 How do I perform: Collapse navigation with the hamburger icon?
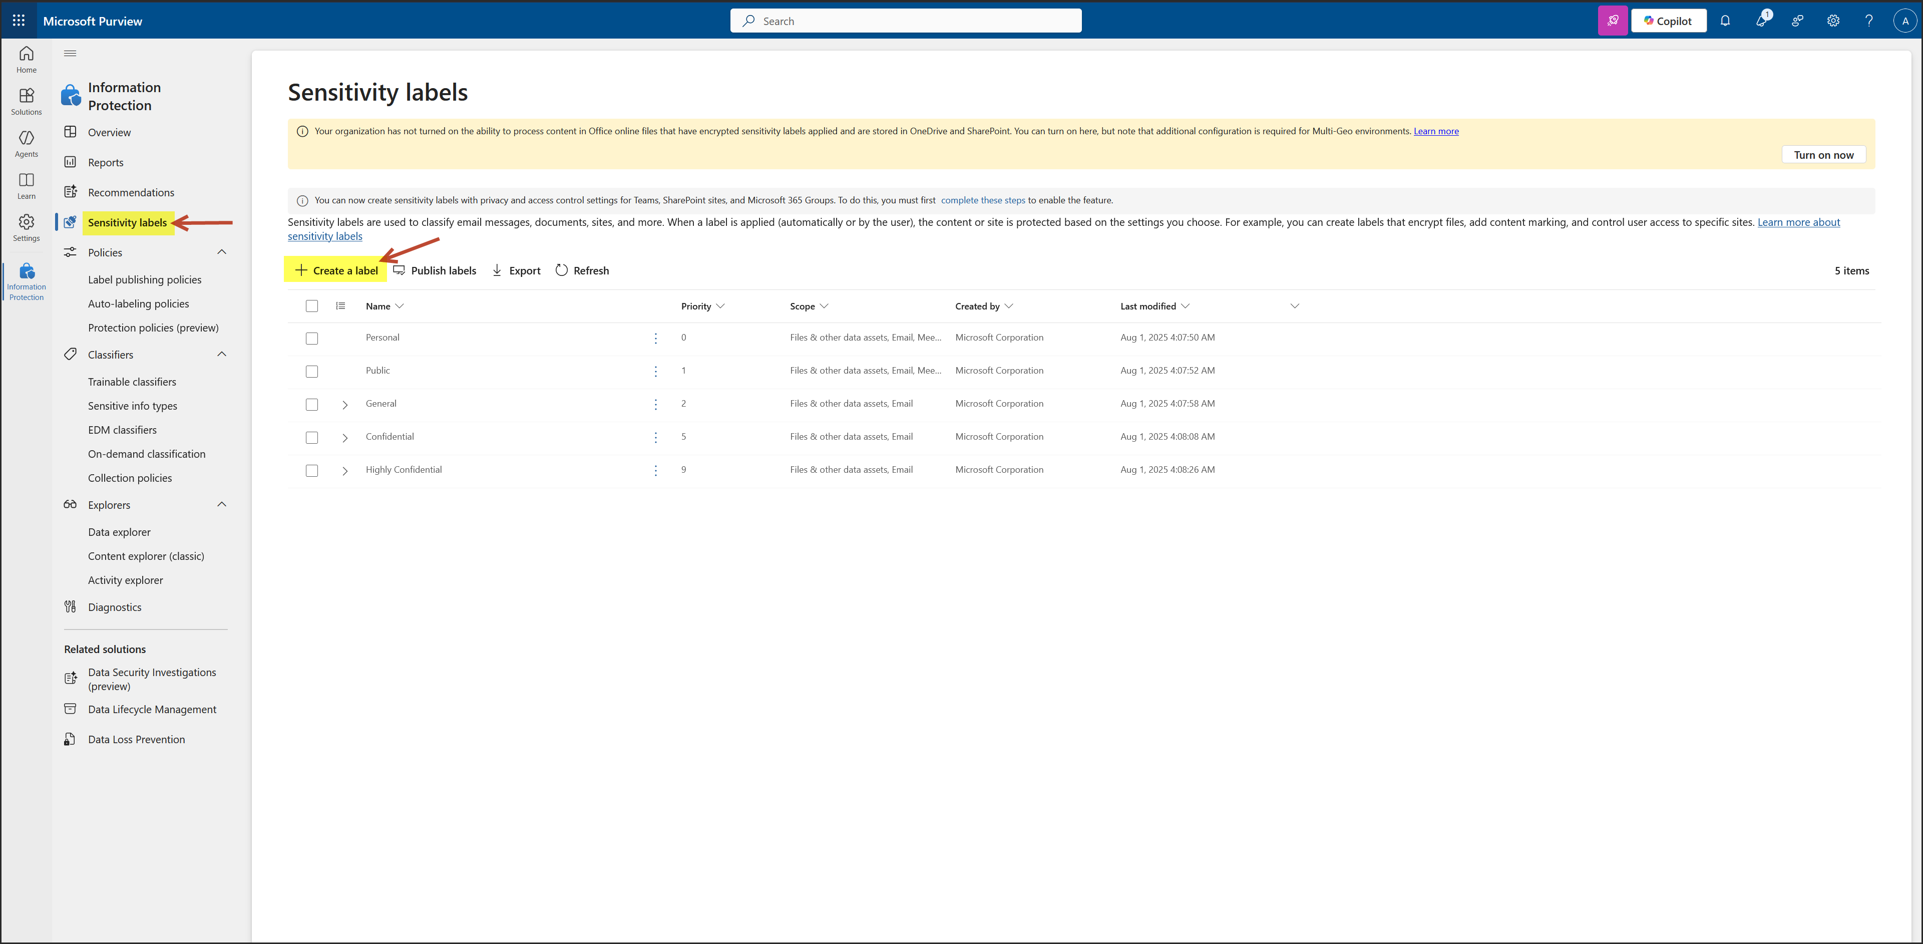point(70,53)
